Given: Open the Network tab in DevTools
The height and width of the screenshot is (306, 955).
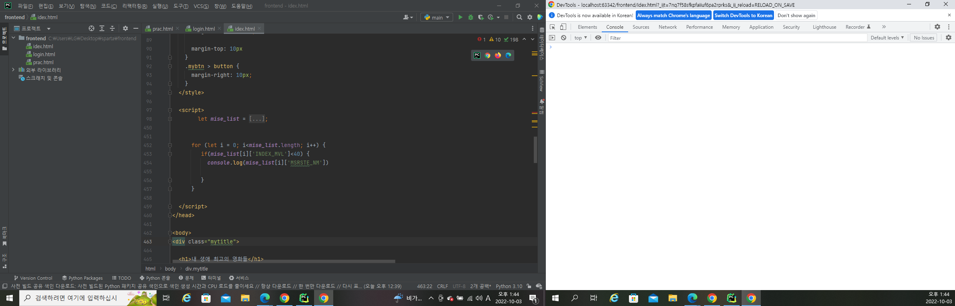Looking at the screenshot, I should 668,27.
